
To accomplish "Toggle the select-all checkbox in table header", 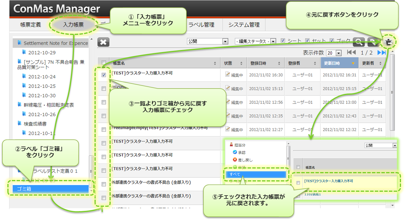I will (104, 63).
